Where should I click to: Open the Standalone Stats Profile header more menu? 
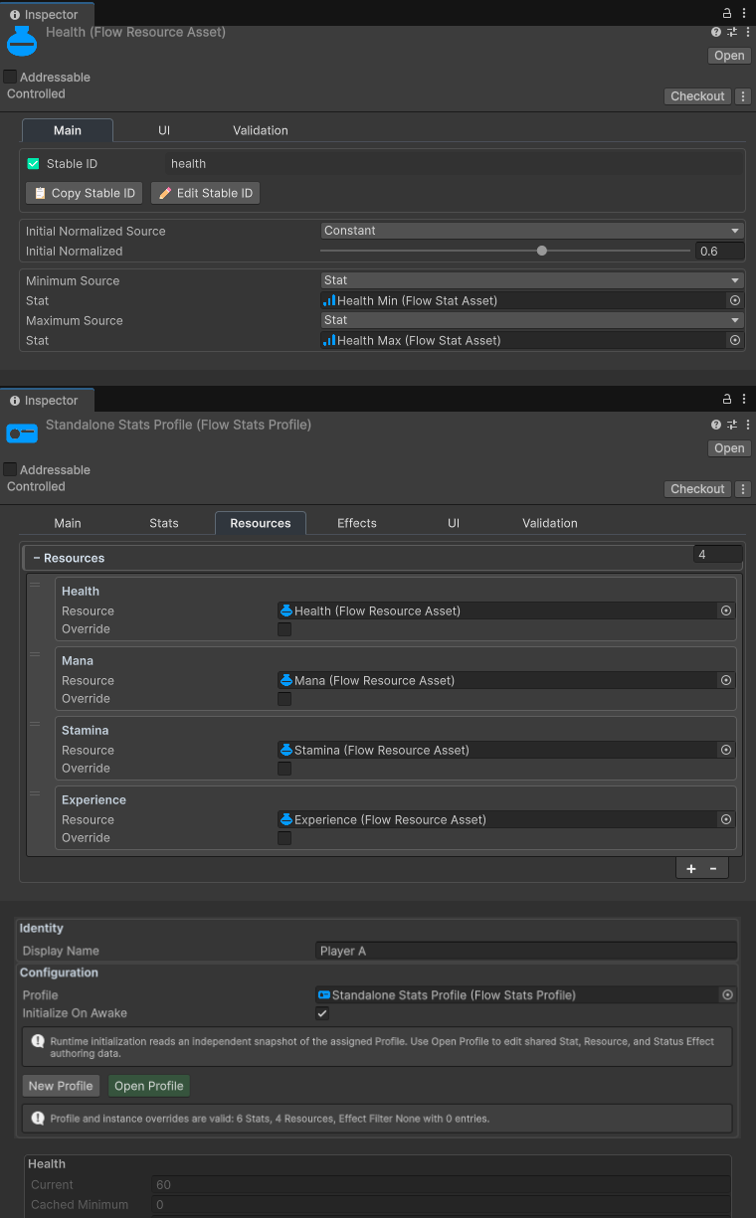click(747, 425)
